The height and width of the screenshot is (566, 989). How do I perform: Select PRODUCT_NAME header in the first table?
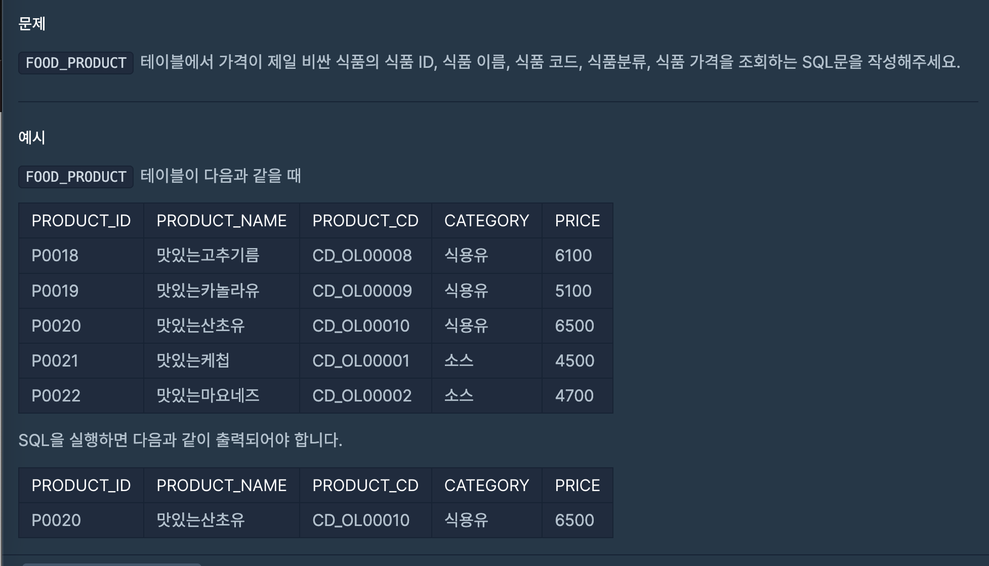tap(221, 221)
